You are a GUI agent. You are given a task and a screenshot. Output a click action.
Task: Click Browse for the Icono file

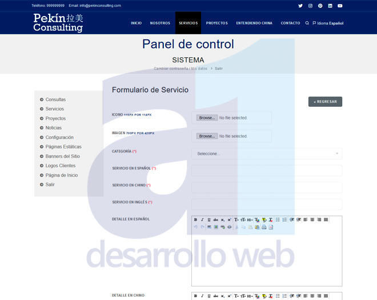(207, 118)
